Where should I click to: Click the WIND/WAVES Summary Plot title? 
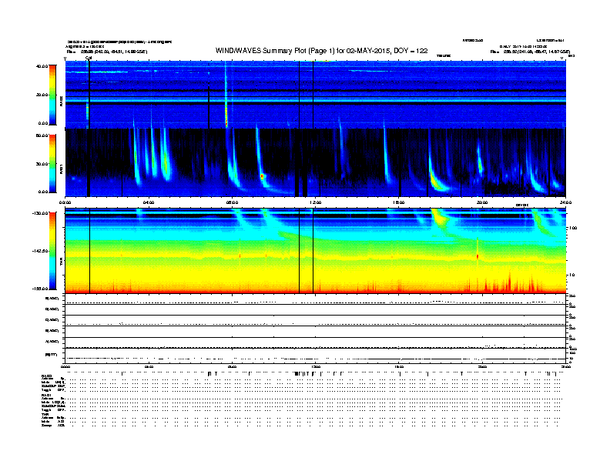(x=321, y=51)
